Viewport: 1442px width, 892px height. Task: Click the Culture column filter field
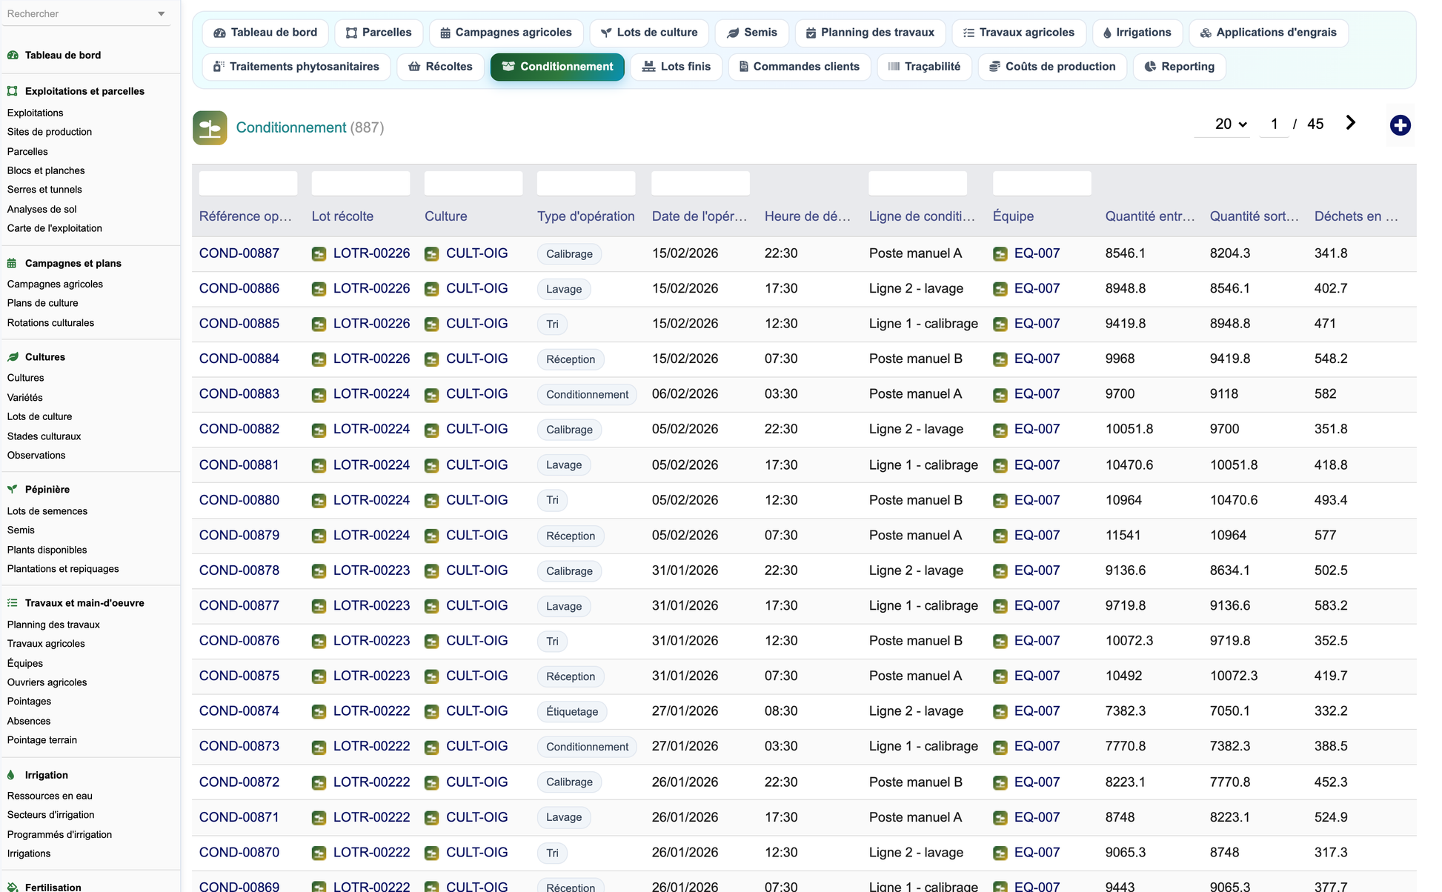pos(474,183)
